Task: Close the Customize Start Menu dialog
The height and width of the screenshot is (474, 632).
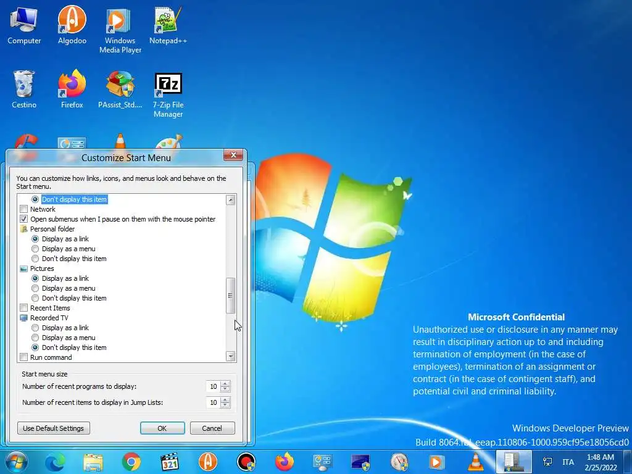Action: pyautogui.click(x=233, y=155)
